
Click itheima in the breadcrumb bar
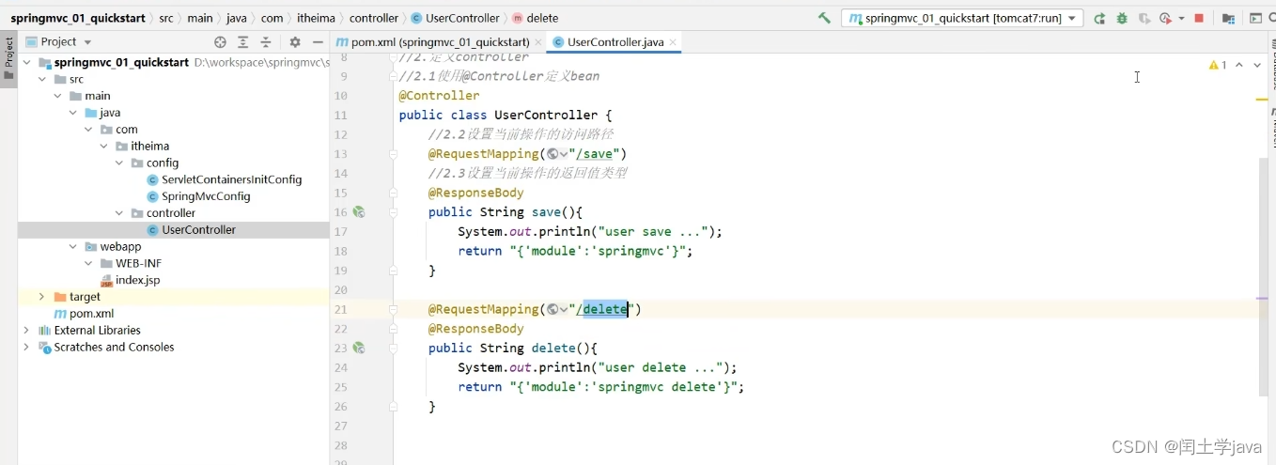(x=316, y=18)
